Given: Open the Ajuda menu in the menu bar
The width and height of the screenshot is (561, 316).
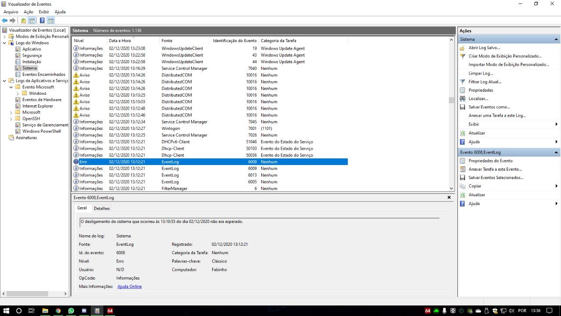Looking at the screenshot, I should tap(60, 12).
